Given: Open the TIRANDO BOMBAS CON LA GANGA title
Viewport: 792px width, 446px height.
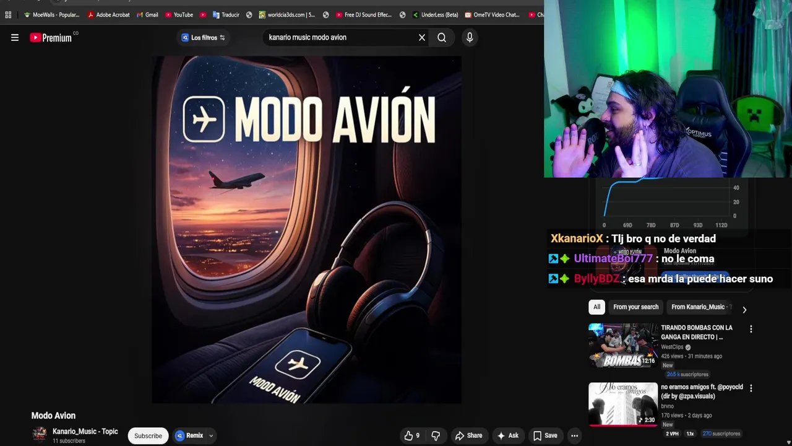Looking at the screenshot, I should click(697, 332).
